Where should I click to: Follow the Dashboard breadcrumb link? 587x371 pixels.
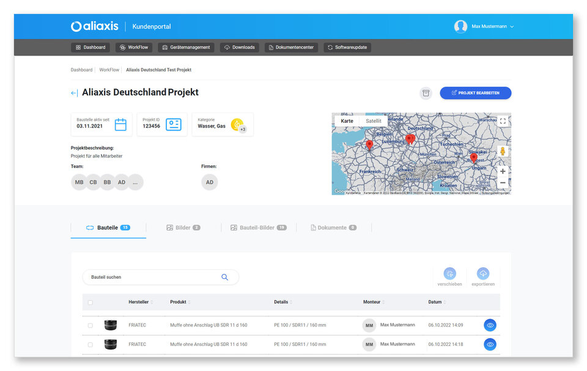81,70
